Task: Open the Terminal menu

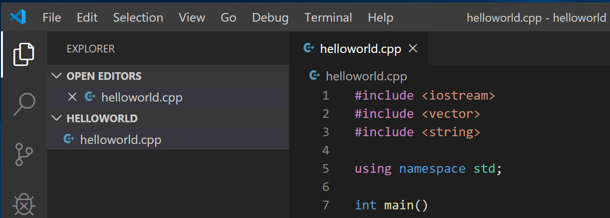Action: click(x=328, y=18)
